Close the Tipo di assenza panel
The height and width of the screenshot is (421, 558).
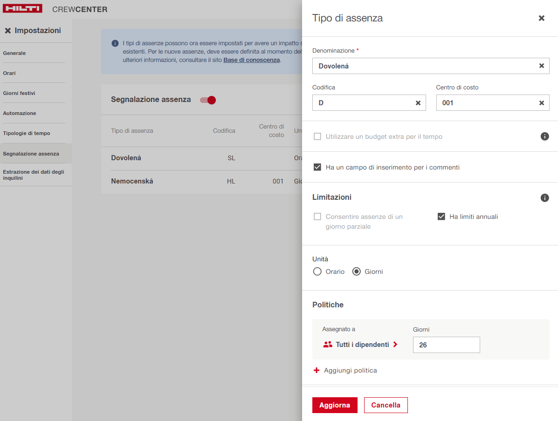pyautogui.click(x=541, y=18)
